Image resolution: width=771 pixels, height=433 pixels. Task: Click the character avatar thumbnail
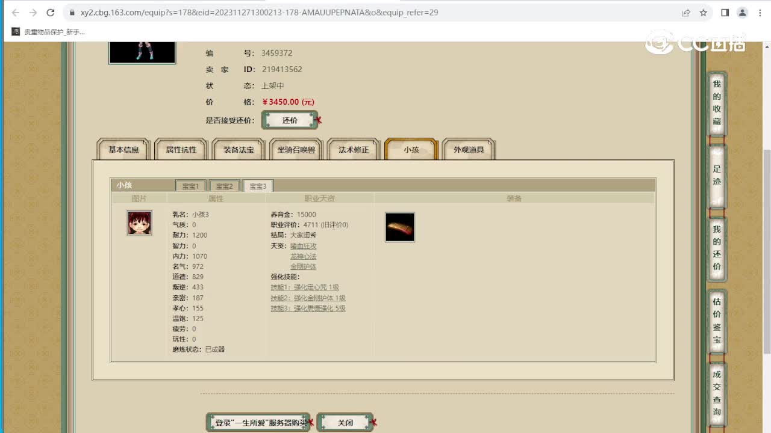pyautogui.click(x=142, y=52)
